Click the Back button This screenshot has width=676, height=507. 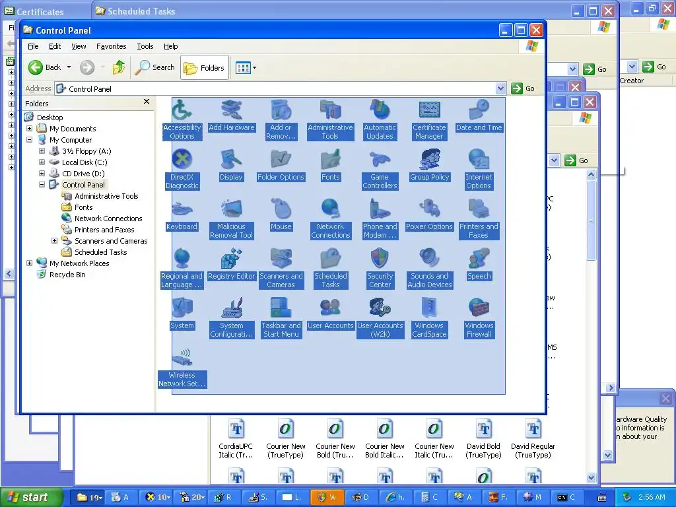coord(45,67)
